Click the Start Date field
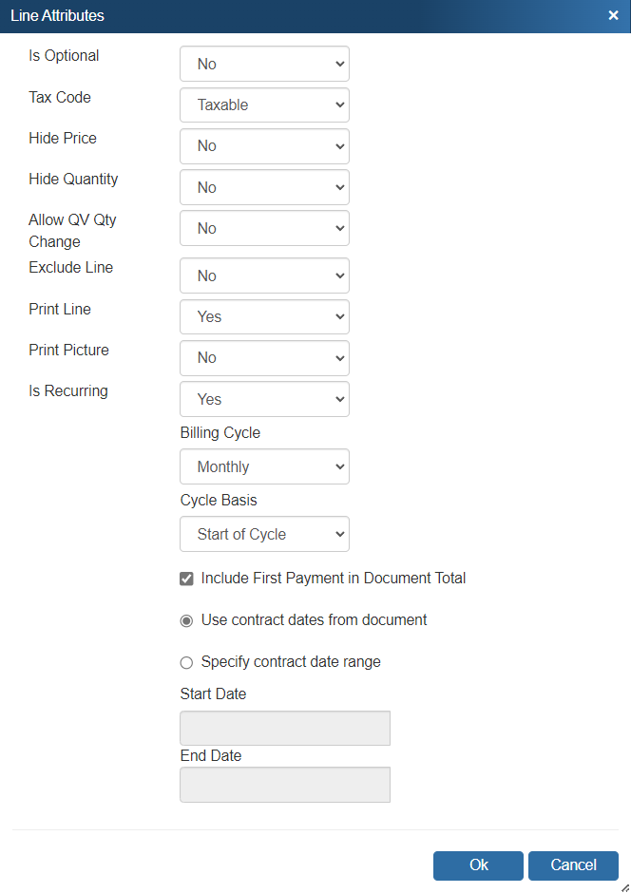The image size is (631, 893). pos(284,728)
